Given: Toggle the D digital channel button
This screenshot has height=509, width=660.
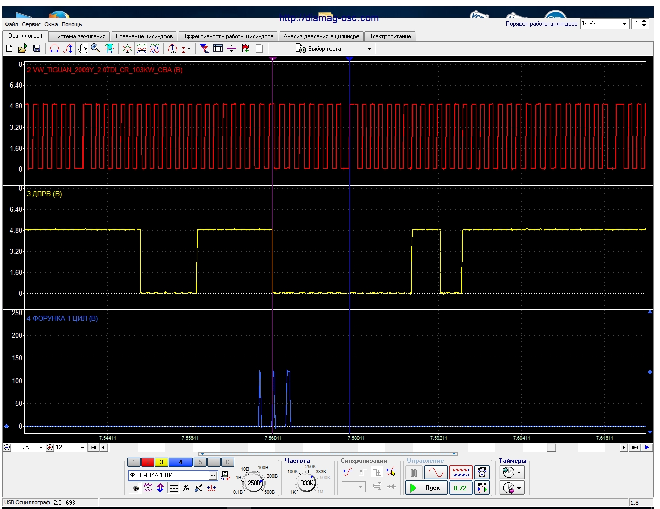Looking at the screenshot, I should pos(228,462).
